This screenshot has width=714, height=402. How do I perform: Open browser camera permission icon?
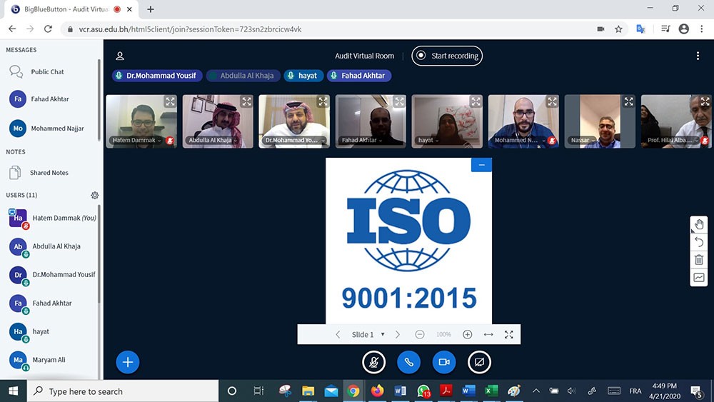600,29
